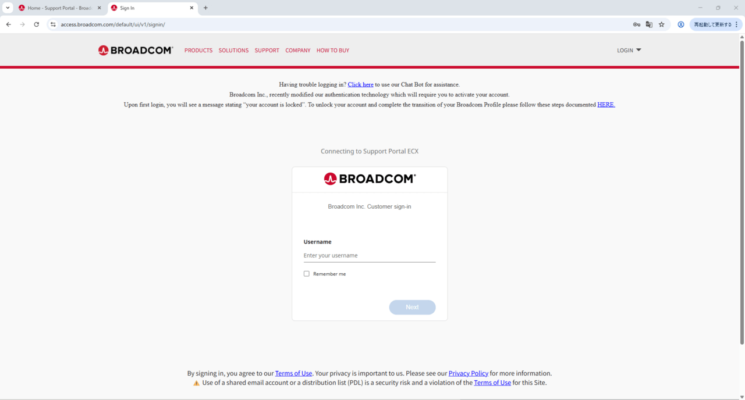The height and width of the screenshot is (400, 745).
Task: Click the page vertical scrollbar
Action: pos(741,189)
